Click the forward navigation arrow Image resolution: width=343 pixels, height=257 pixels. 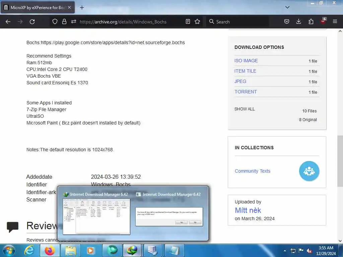pos(20,22)
